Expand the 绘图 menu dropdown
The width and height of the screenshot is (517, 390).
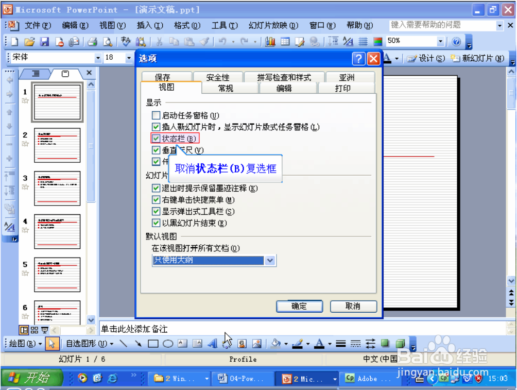26,344
